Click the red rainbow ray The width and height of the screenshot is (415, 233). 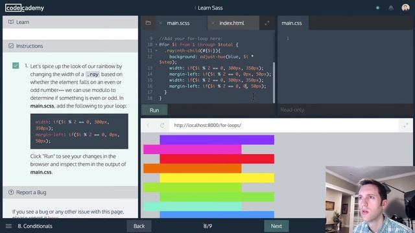tap(217, 159)
